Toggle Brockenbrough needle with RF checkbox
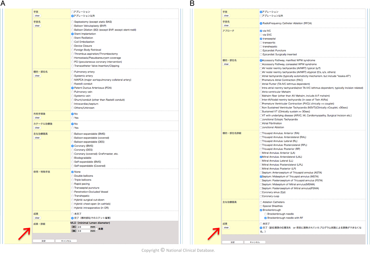This screenshot has width=370, height=253. [265, 218]
